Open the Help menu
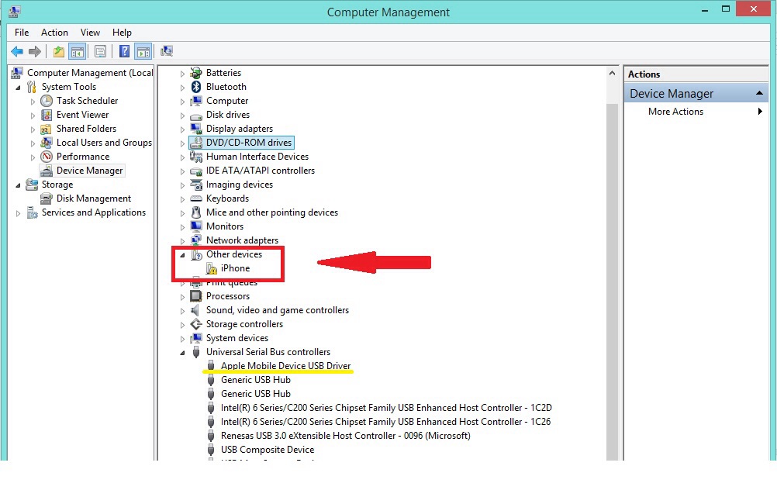Screen dimensions: 777x504 tap(122, 33)
